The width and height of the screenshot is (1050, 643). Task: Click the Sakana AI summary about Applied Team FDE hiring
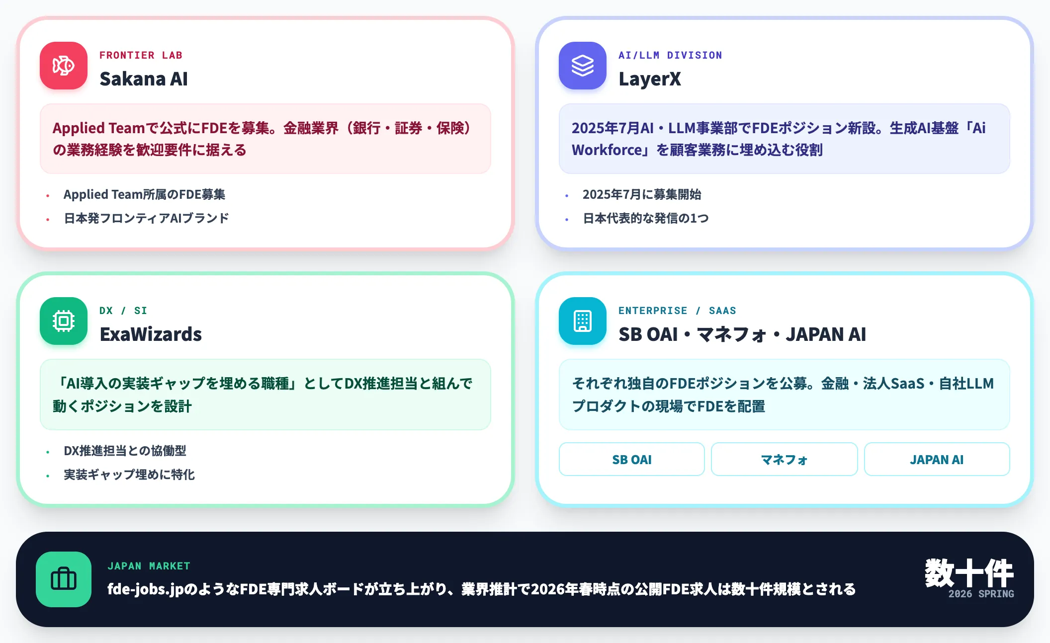[x=265, y=139]
